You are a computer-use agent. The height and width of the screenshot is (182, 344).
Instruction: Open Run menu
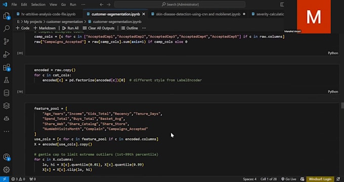[x=73, y=5]
